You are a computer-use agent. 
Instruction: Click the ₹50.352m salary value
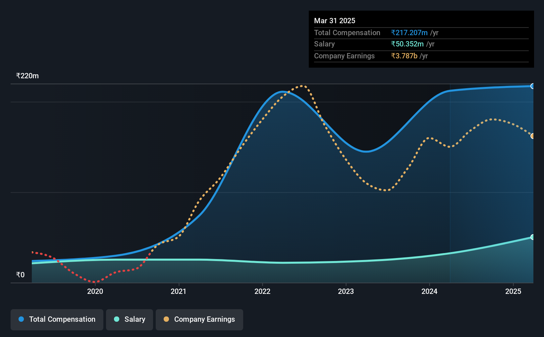[407, 44]
